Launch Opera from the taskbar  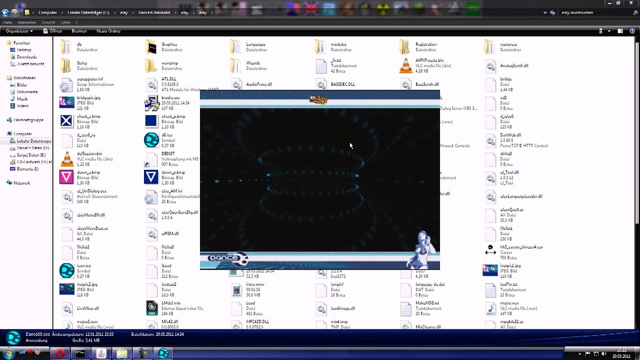(59, 353)
